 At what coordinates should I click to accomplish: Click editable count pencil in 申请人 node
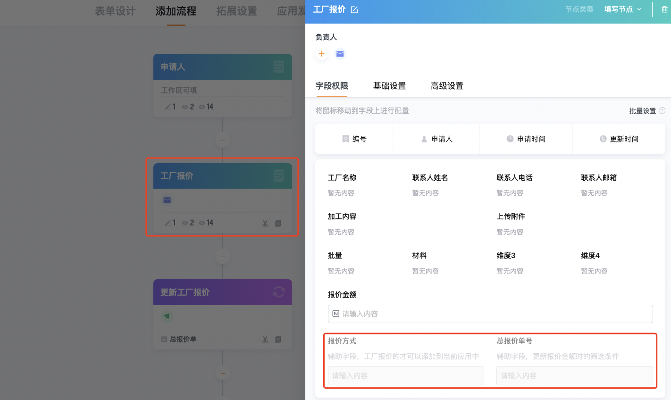[x=168, y=107]
